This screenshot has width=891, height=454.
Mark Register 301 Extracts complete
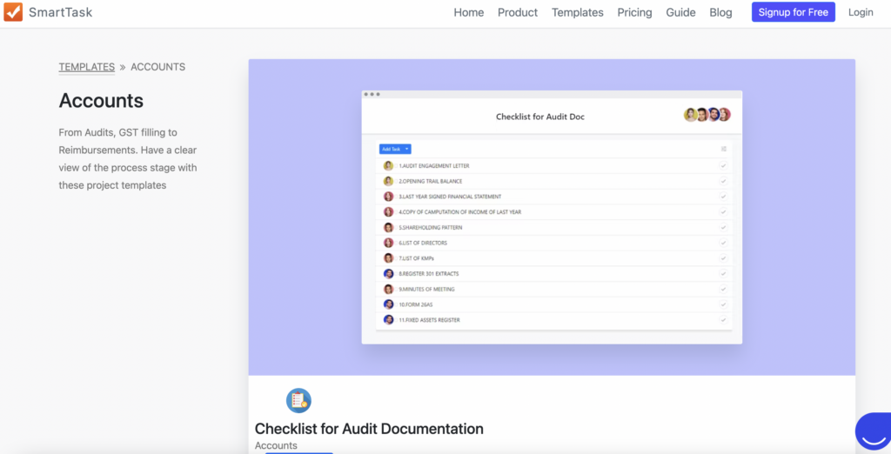(723, 273)
